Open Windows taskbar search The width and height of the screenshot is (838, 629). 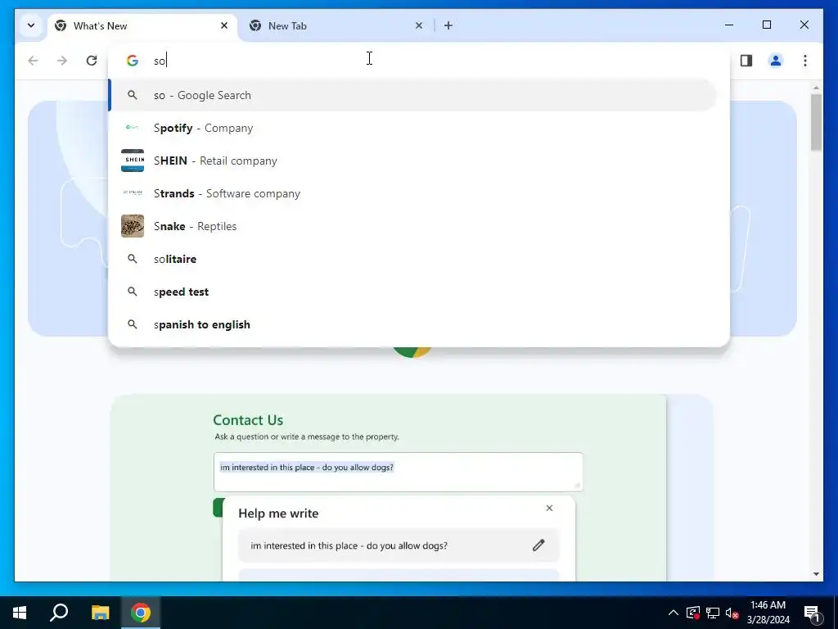pyautogui.click(x=59, y=613)
